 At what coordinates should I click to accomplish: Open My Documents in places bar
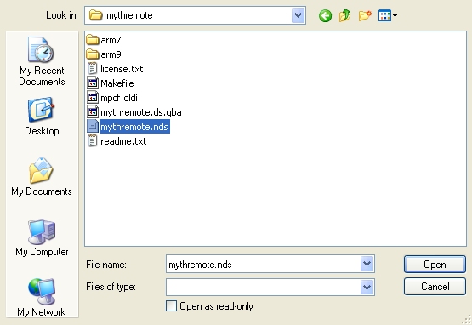tap(42, 177)
